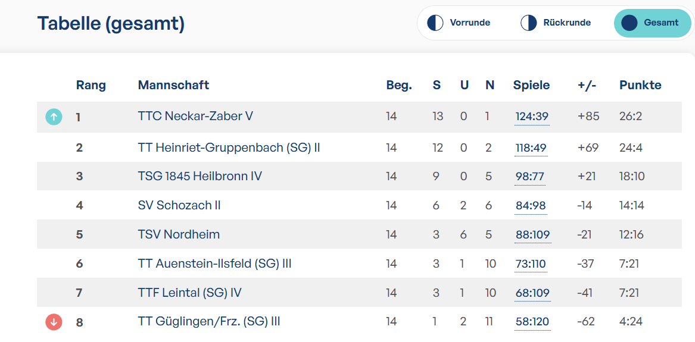Click the 98:77 games score link
Image resolution: width=695 pixels, height=342 pixels.
click(x=529, y=177)
